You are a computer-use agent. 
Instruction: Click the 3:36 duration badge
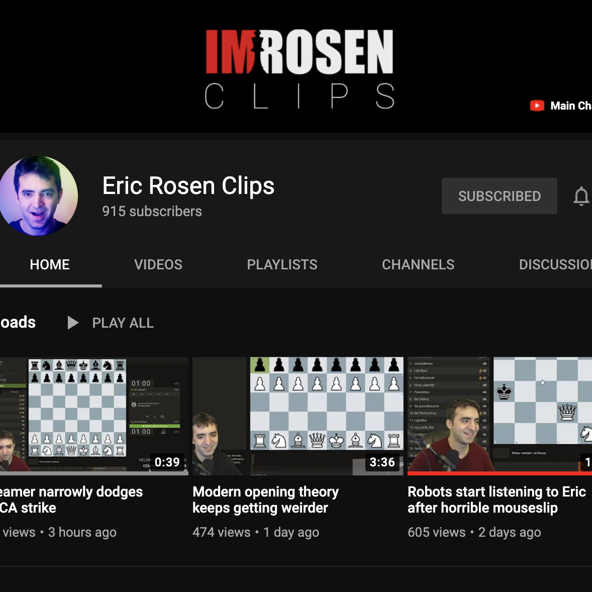click(382, 462)
